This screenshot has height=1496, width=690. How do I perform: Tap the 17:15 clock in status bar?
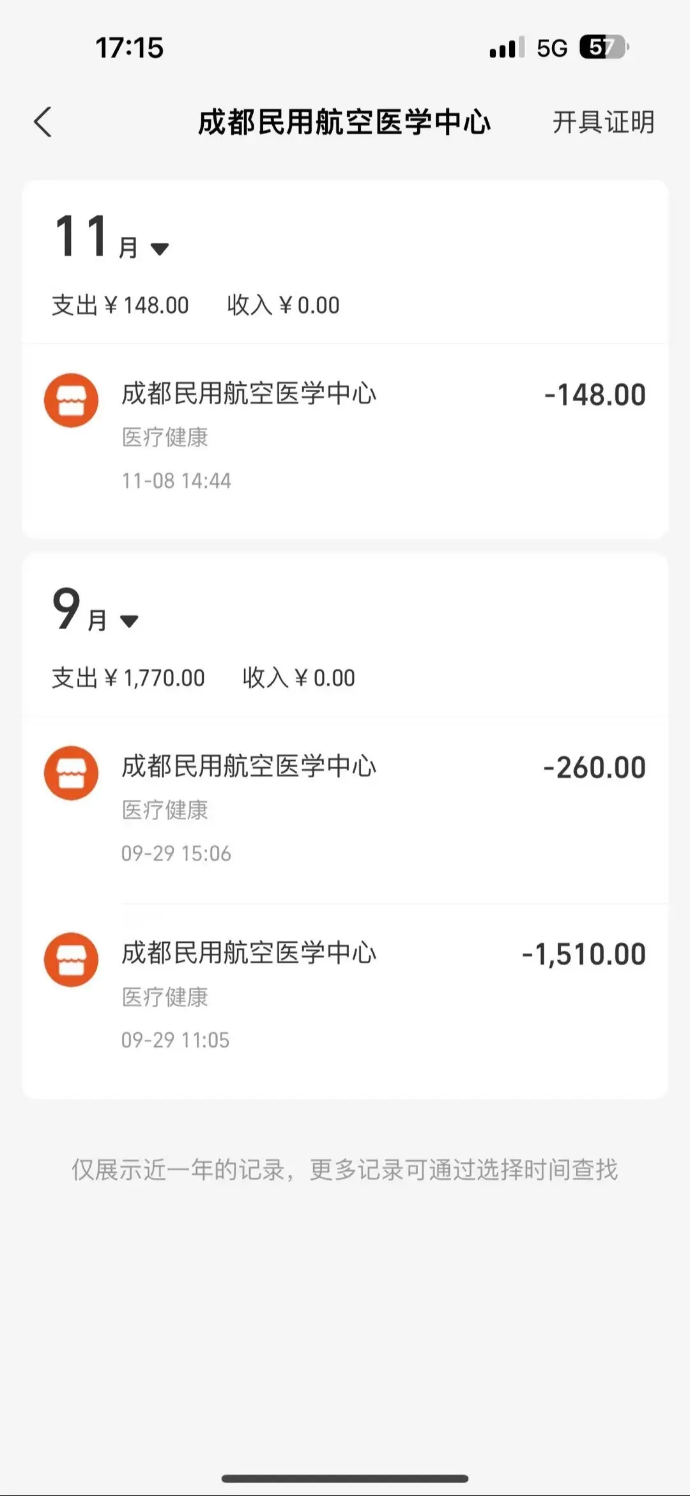tap(130, 48)
